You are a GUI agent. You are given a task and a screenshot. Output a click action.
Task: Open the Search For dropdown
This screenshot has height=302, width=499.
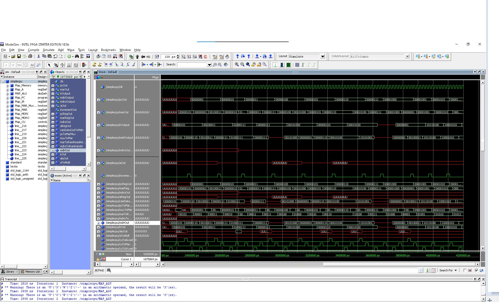pyautogui.click(x=448, y=270)
